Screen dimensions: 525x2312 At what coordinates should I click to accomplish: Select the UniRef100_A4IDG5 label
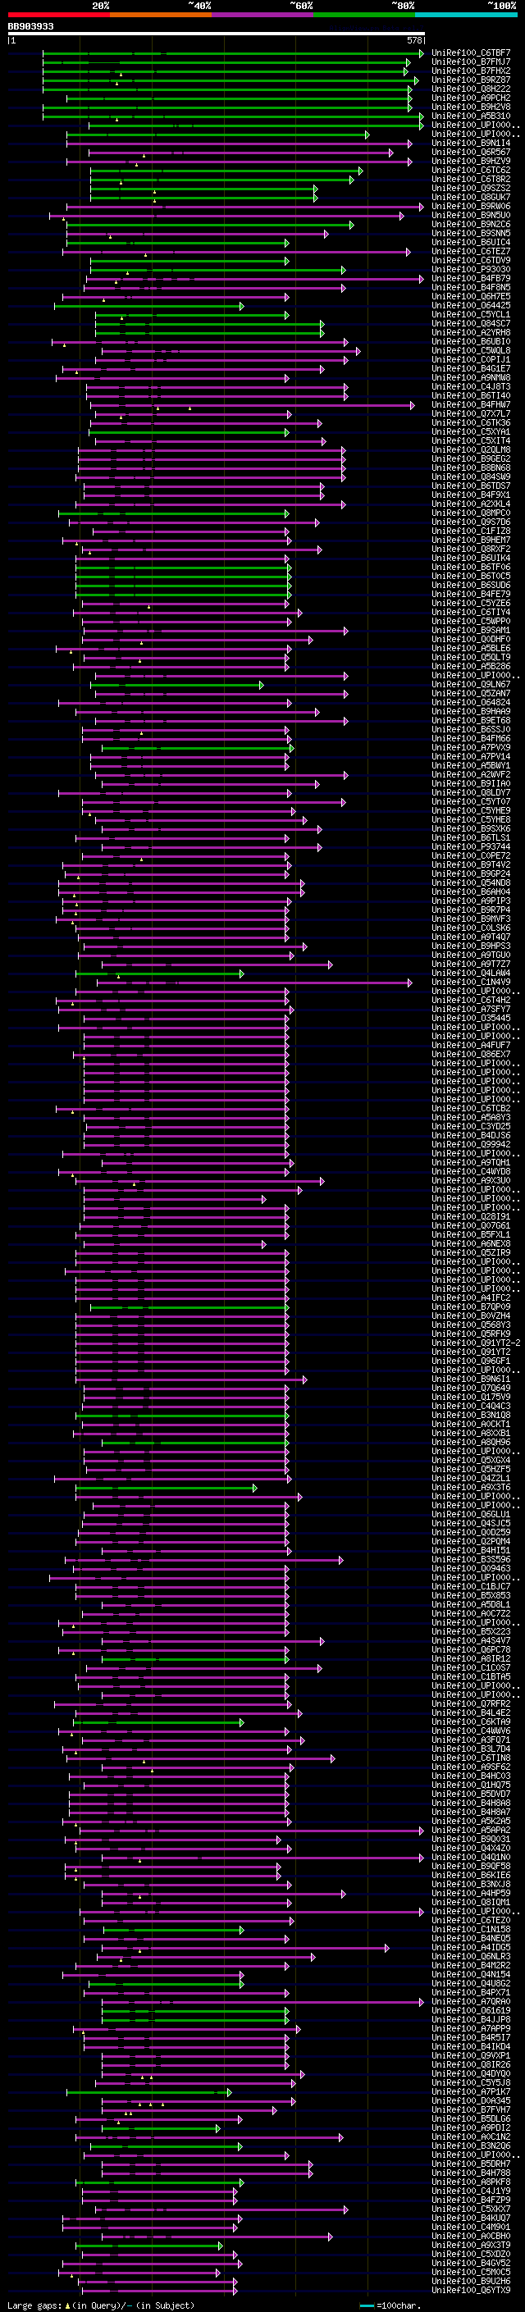point(471,1948)
